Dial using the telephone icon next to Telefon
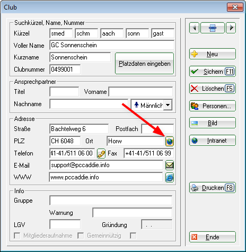The height and width of the screenshot is (252, 246). pyautogui.click(x=101, y=153)
